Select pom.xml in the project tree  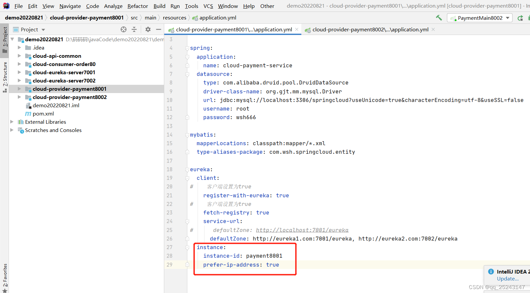pyautogui.click(x=43, y=114)
